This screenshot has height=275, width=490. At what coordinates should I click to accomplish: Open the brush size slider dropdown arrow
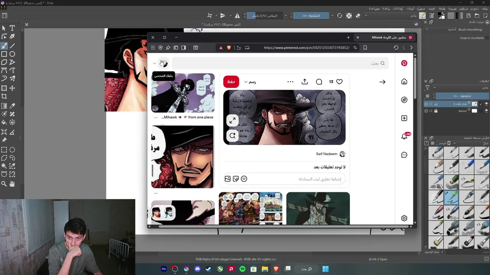pos(286,16)
